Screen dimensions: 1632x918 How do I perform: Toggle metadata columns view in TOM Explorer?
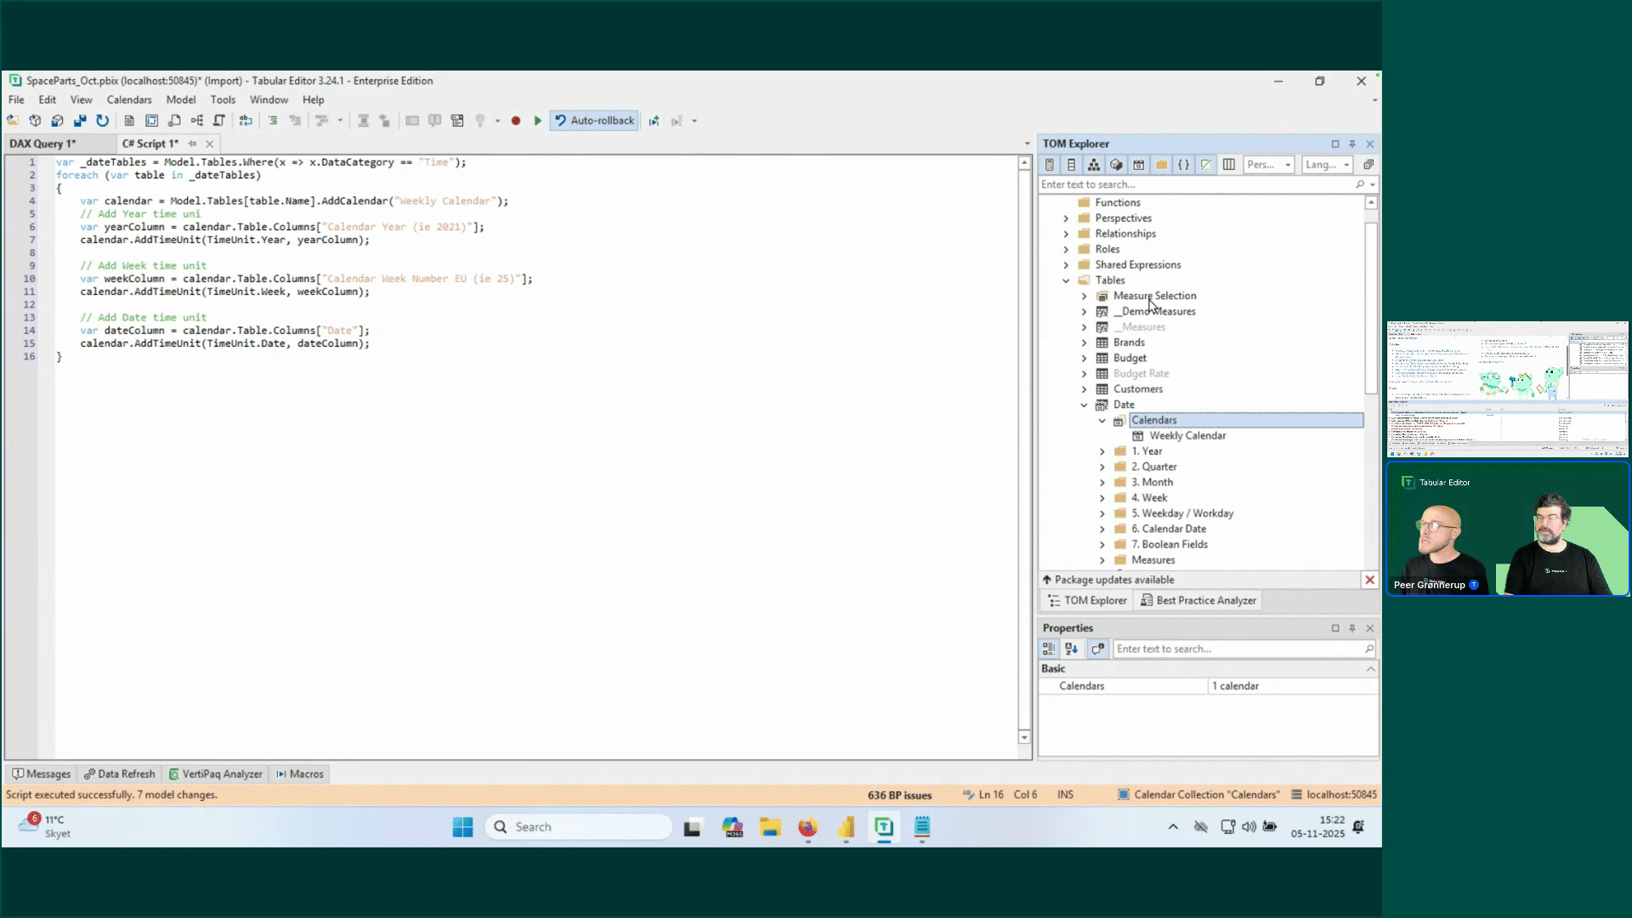coord(1228,165)
